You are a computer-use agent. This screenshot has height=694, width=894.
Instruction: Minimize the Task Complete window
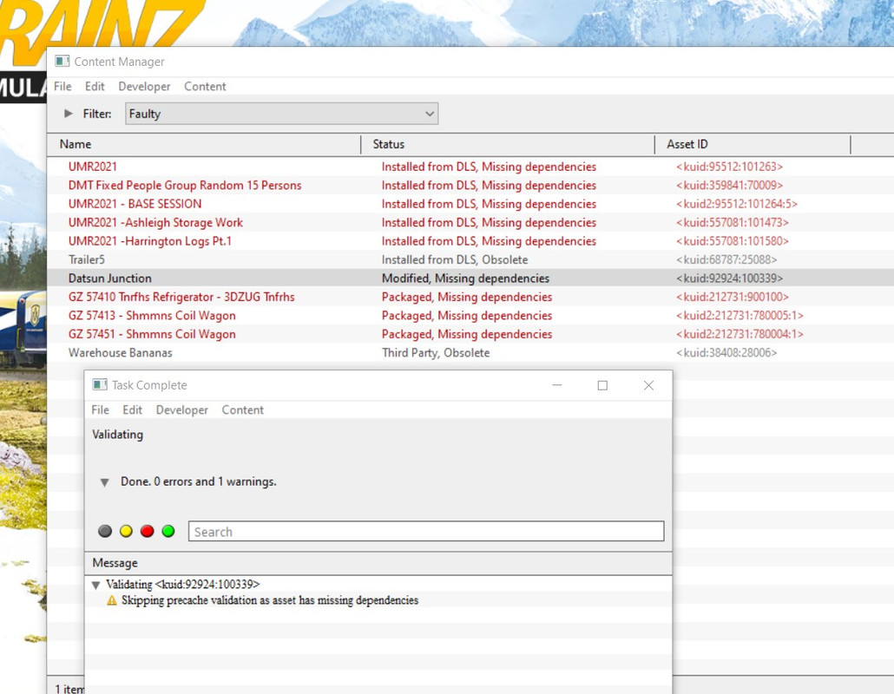[557, 385]
